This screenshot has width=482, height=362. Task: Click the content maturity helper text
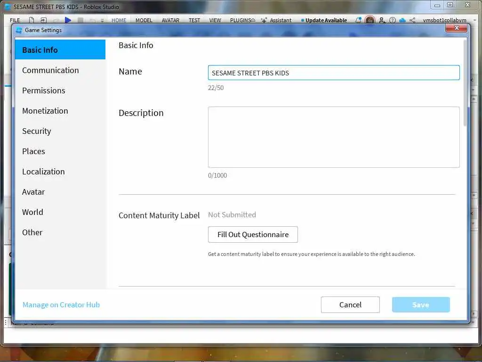click(x=312, y=254)
